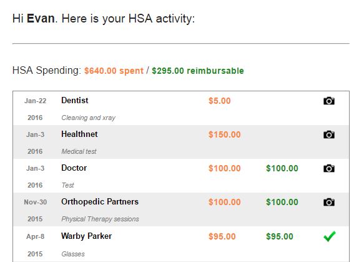
Task: Select the Warby Parker expense title
Action: [87, 236]
